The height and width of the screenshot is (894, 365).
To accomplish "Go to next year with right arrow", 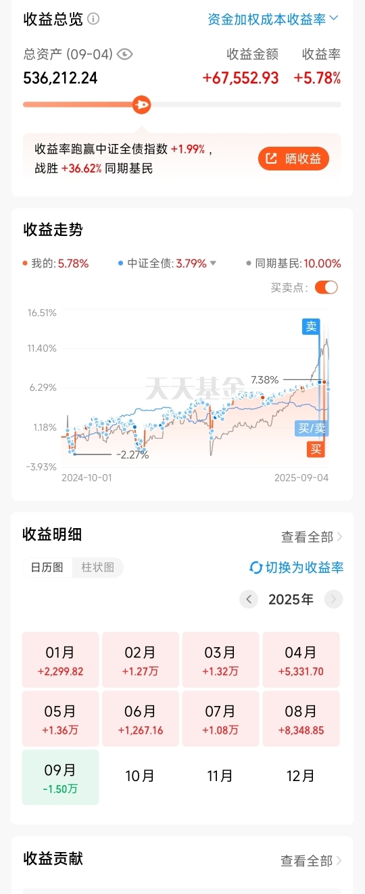I will pos(333,599).
